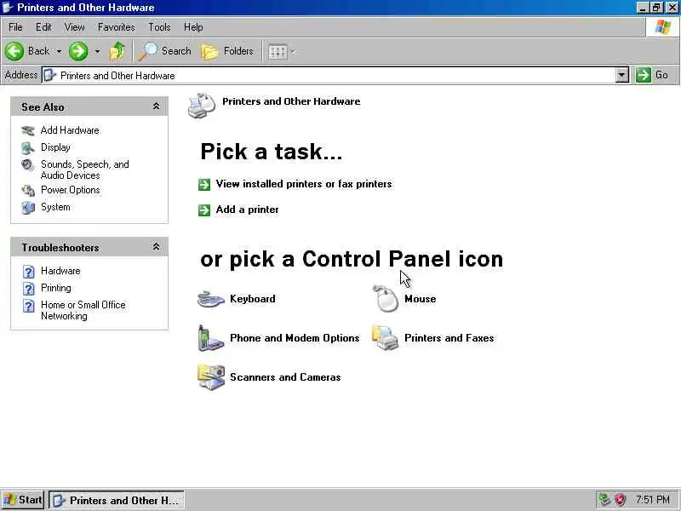
Task: Click the Scanners and Cameras icon
Action: [211, 377]
